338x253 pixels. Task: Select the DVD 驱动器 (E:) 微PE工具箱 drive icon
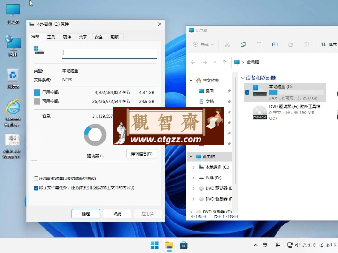point(260,112)
